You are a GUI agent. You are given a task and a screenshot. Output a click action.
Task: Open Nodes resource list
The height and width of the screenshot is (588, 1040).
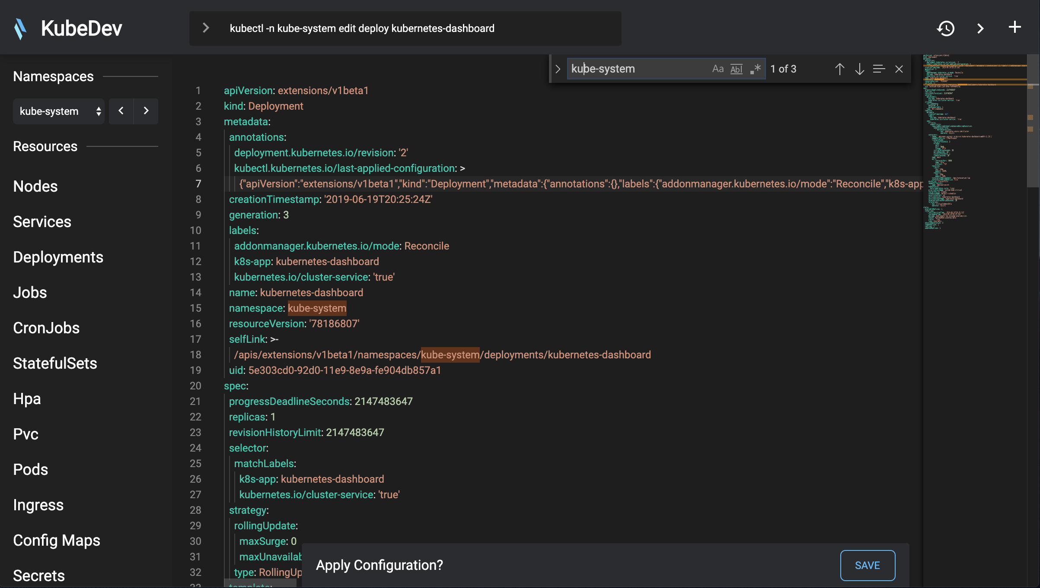point(35,186)
